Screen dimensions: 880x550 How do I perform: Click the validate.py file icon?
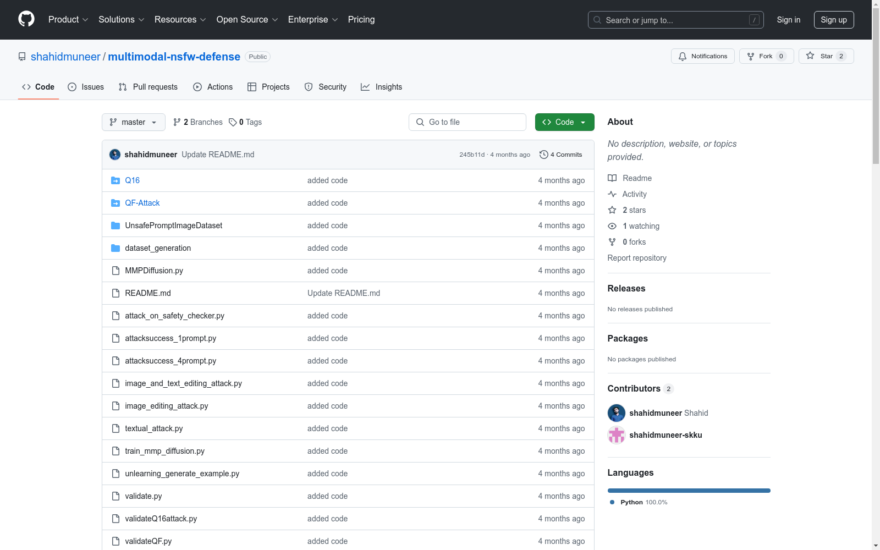click(116, 496)
